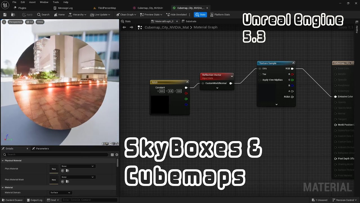This screenshot has width=360, height=203.
Task: Collapse the Constant 0,0,0 node
Action: (187, 82)
